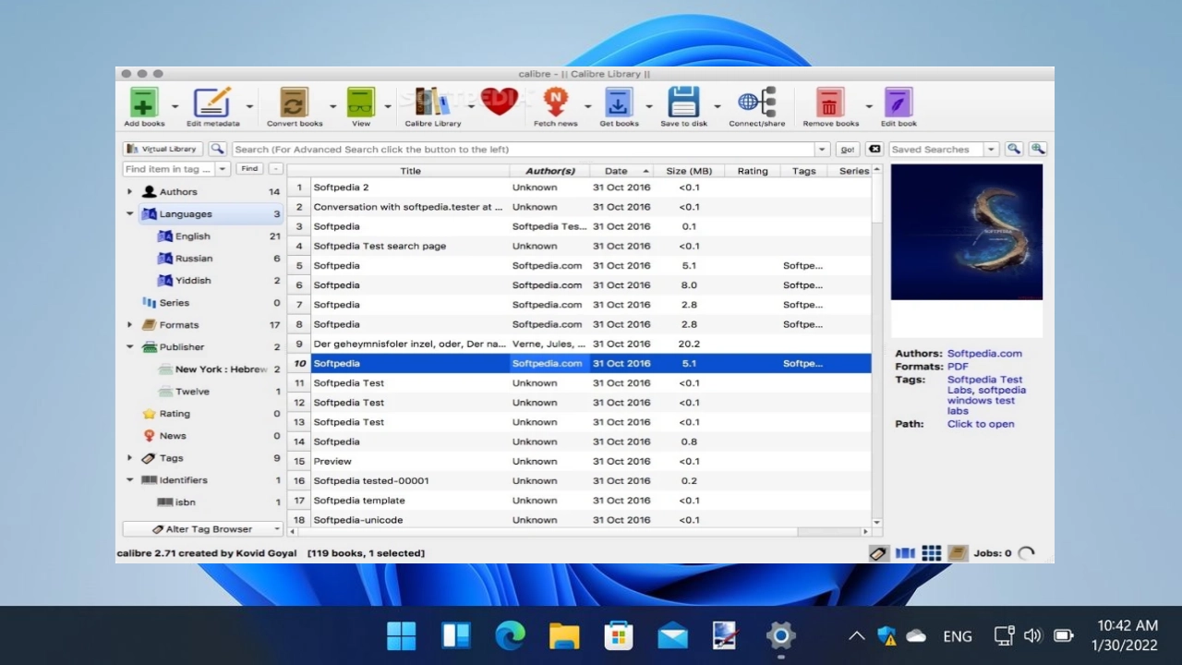Click the Softpedia.com author link

984,354
